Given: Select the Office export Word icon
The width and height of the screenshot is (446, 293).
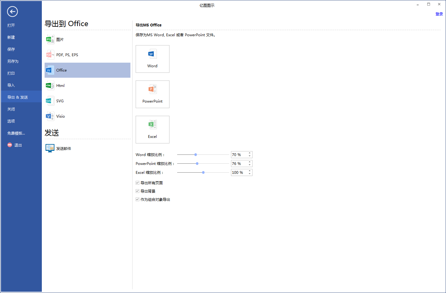Looking at the screenshot, I should [50, 70].
